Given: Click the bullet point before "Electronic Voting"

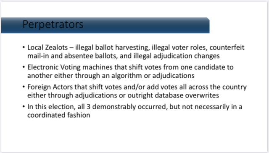Looking at the screenshot, I should 24,67.
